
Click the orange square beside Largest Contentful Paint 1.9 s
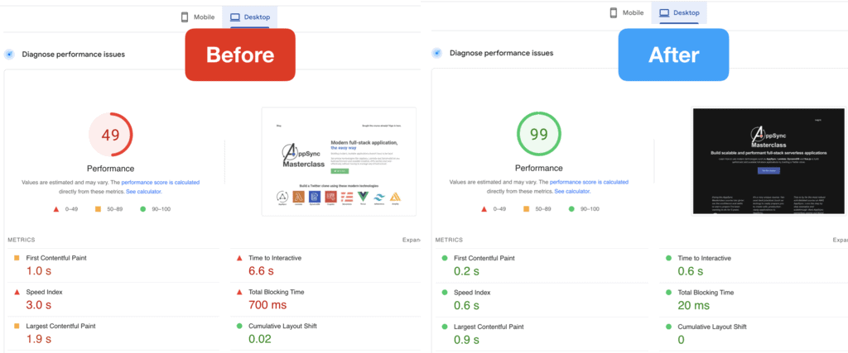tap(17, 327)
